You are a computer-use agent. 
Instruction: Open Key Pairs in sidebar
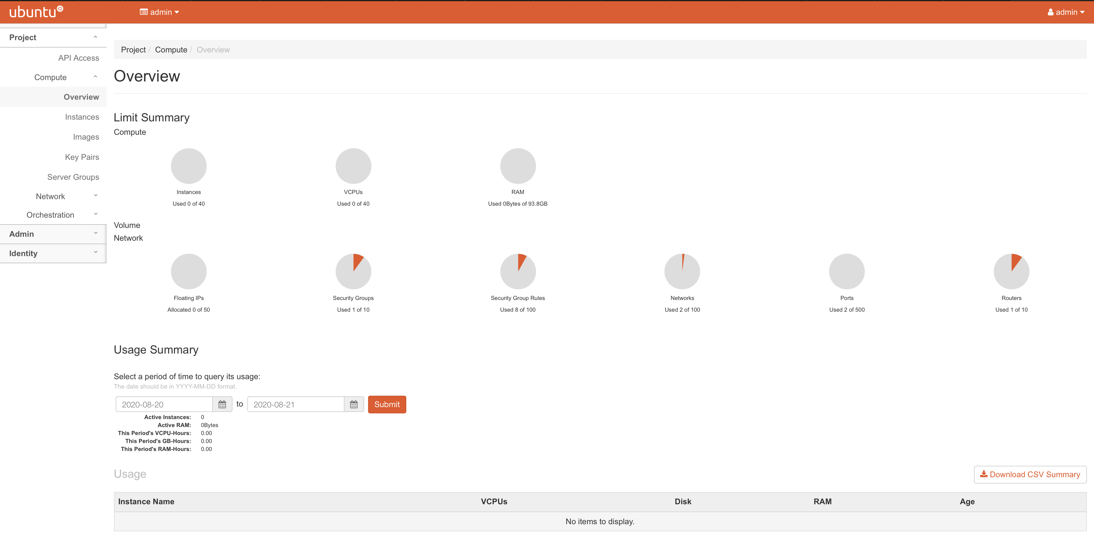coord(82,157)
